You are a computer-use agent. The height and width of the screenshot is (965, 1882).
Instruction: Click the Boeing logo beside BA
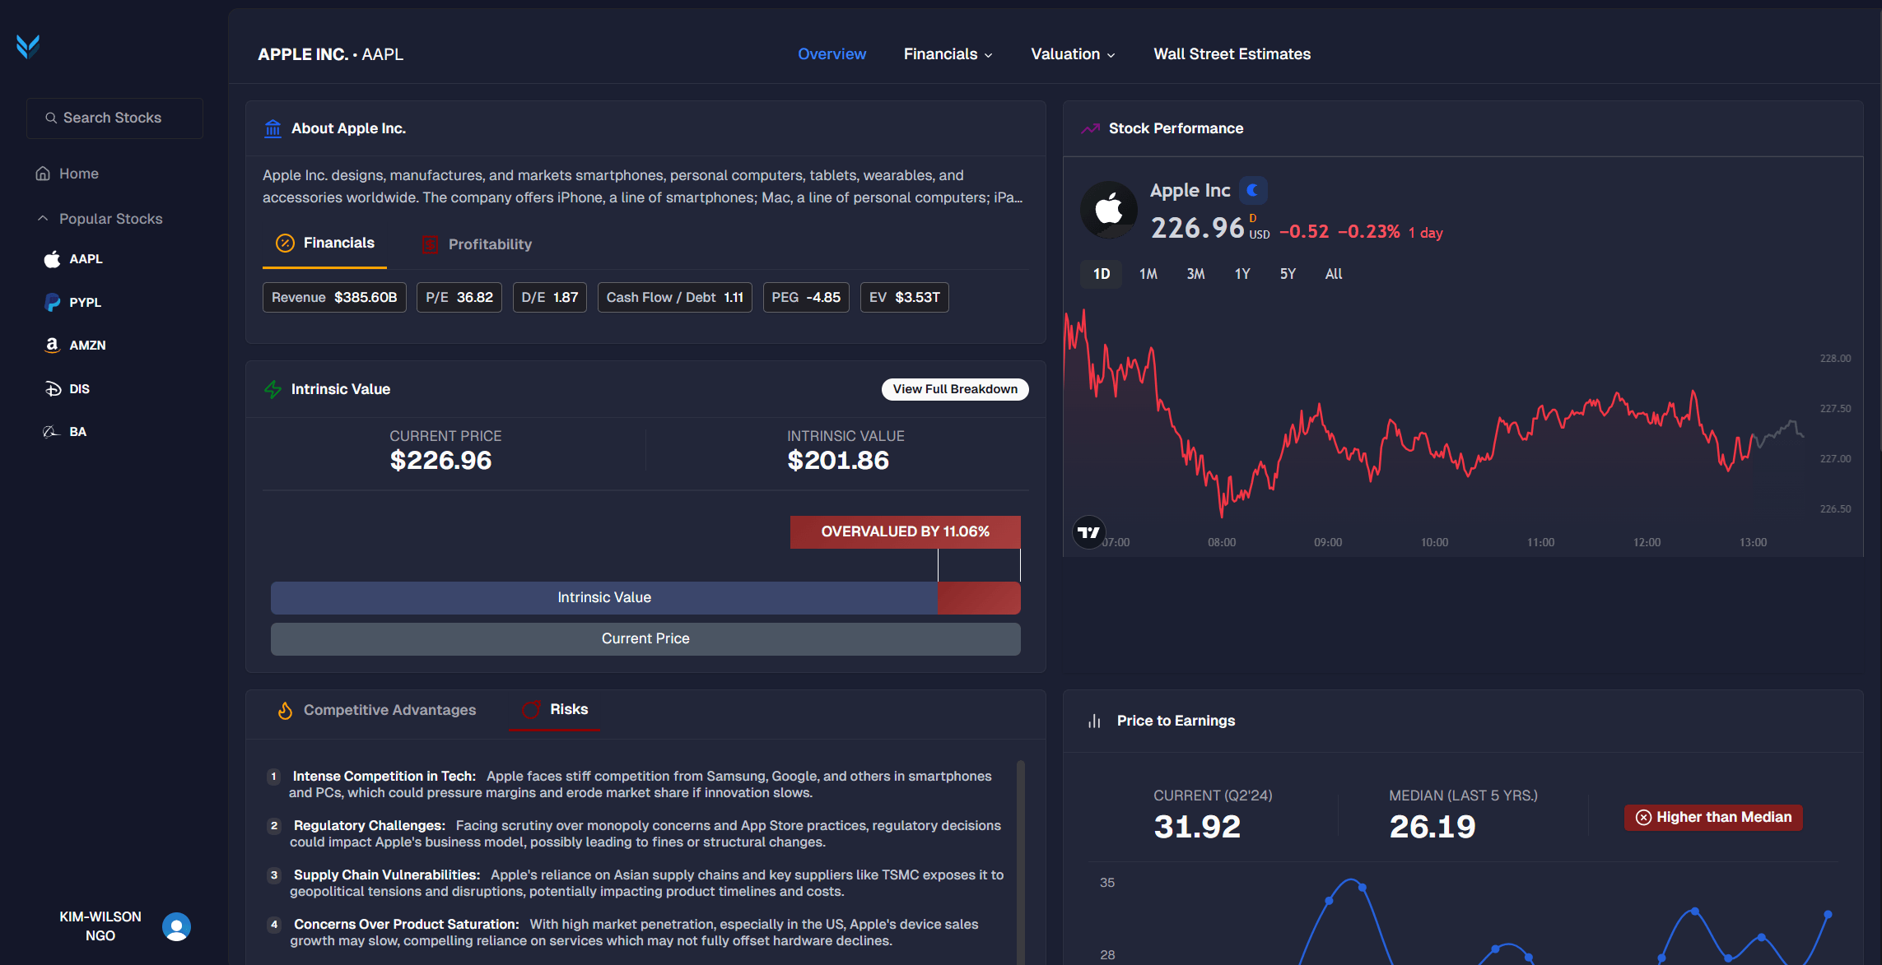click(x=52, y=432)
